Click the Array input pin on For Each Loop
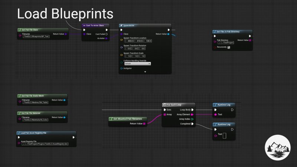297x167 pixels. click(165, 115)
